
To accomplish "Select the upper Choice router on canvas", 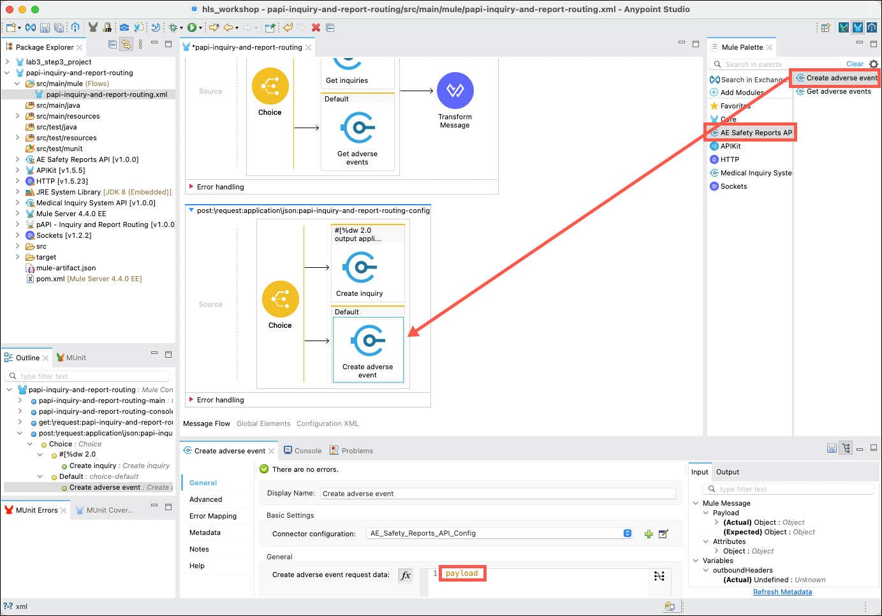I will (270, 92).
